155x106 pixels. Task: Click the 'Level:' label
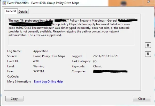[11, 66]
